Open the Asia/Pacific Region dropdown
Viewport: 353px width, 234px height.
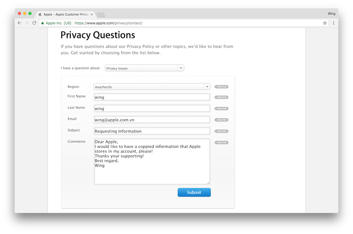click(152, 87)
